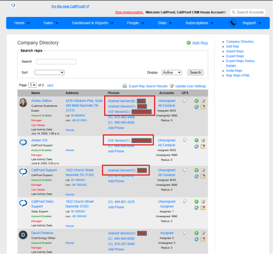273x254 pixels.
Task: Open the Ashley IOS name link
Action: (x=39, y=140)
